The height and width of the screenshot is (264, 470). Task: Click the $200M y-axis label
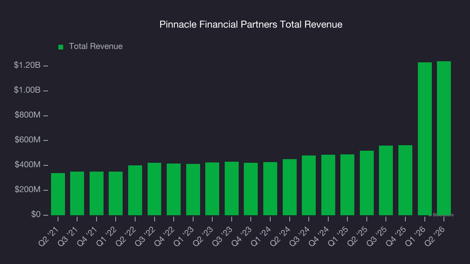coord(28,190)
